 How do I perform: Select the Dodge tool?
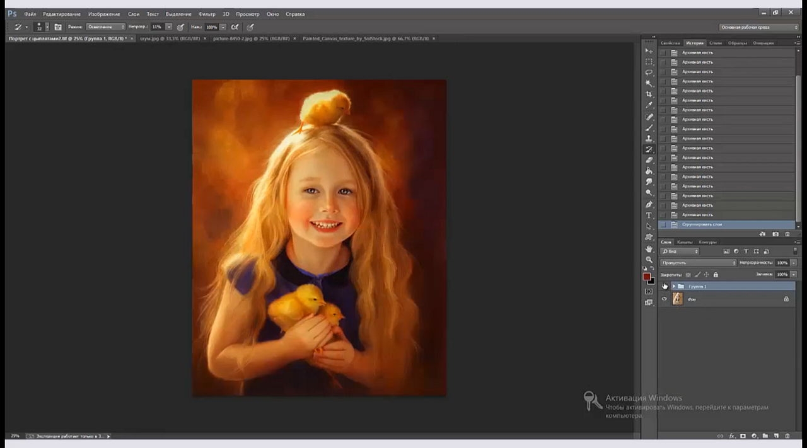tap(649, 193)
